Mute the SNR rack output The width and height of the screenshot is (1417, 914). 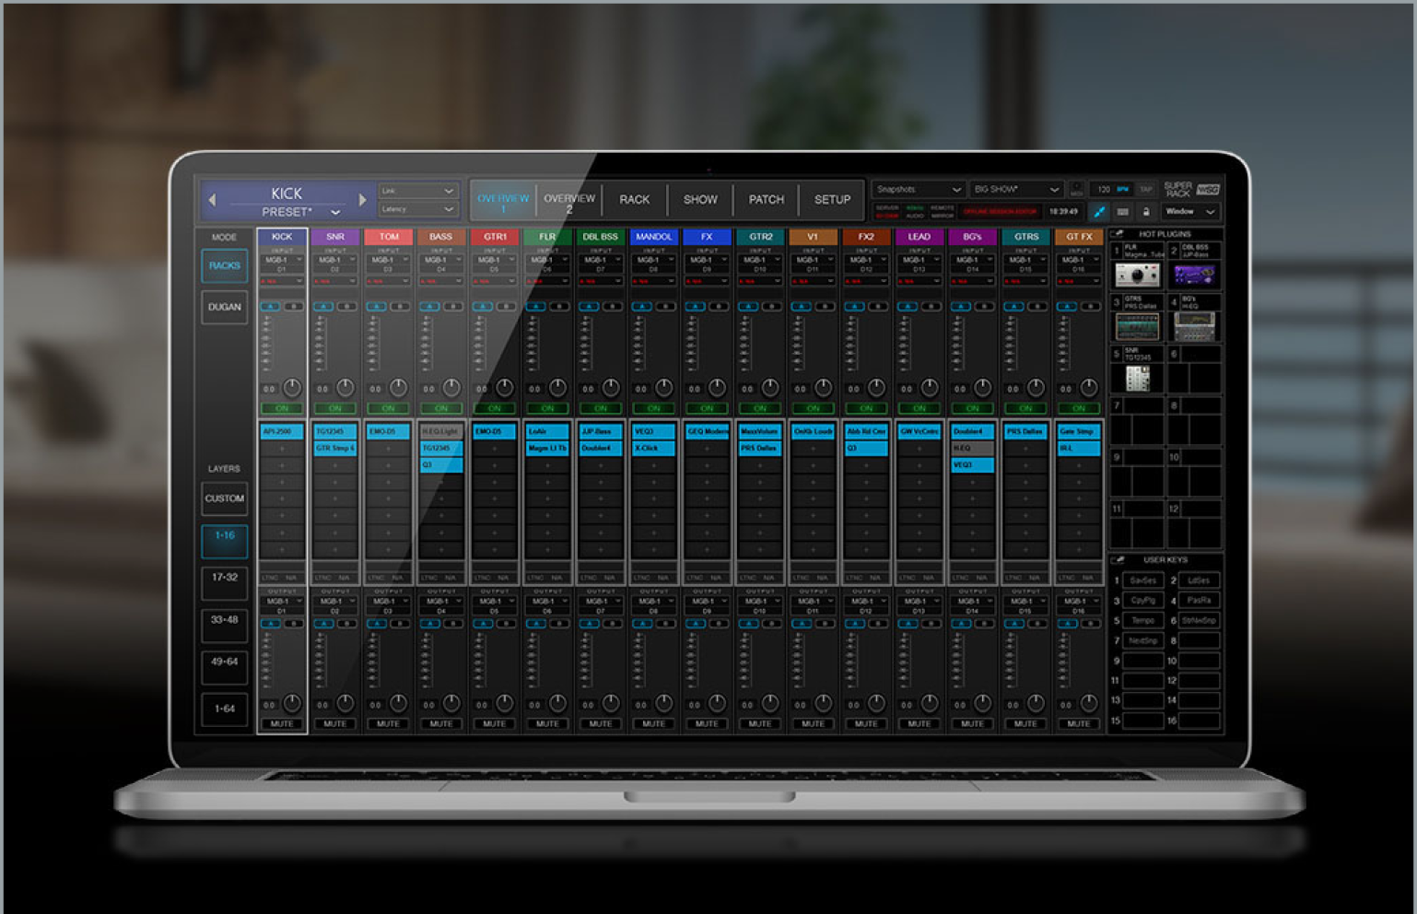[x=335, y=724]
